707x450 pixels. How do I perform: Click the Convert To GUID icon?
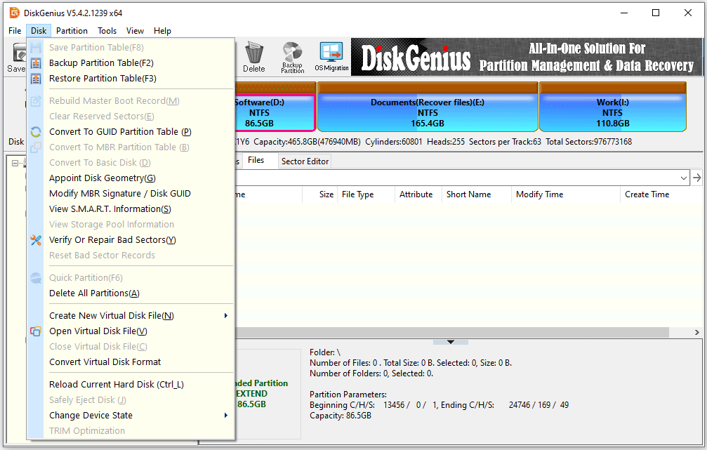pyautogui.click(x=36, y=132)
